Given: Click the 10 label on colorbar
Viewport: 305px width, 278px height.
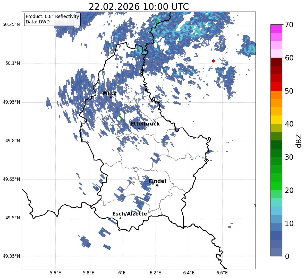Looking at the screenshot, I should tap(289, 223).
